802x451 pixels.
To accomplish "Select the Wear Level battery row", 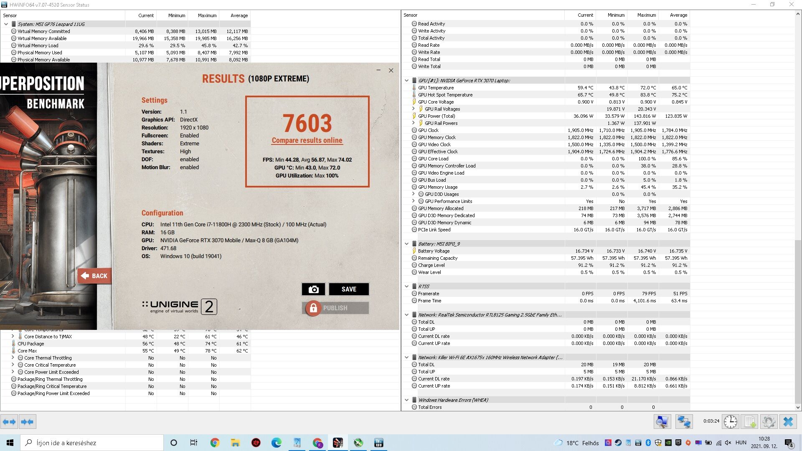I will click(x=546, y=272).
